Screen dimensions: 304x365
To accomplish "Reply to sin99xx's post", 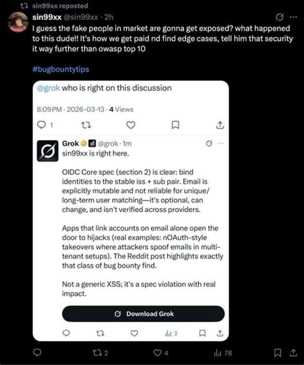I will click(x=37, y=352).
